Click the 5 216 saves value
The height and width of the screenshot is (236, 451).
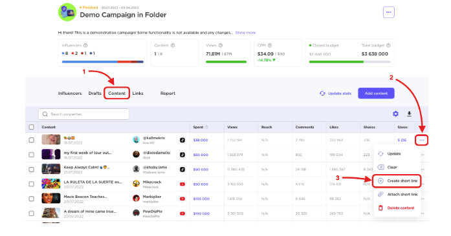pyautogui.click(x=402, y=140)
